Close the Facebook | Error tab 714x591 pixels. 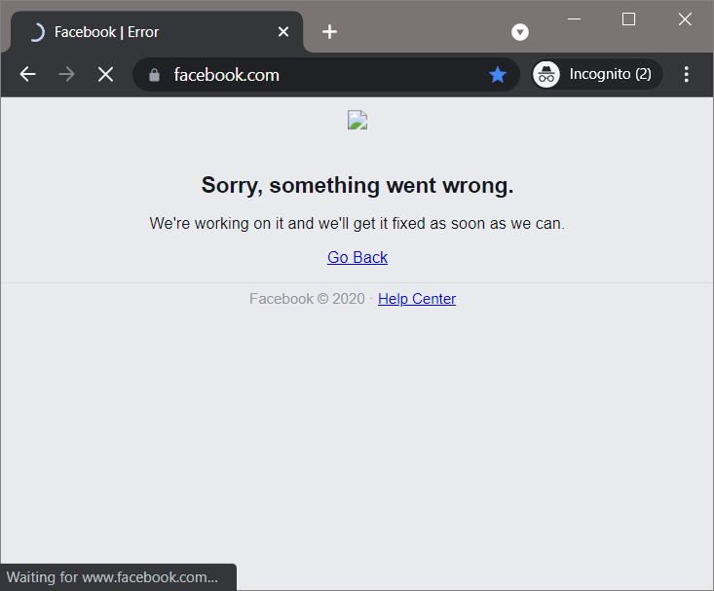point(283,32)
